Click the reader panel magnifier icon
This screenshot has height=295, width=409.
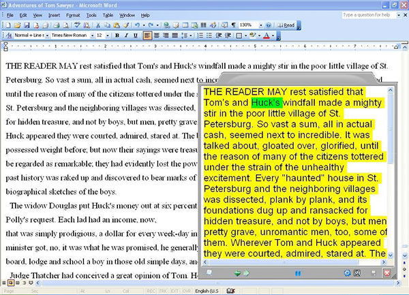coord(357,273)
